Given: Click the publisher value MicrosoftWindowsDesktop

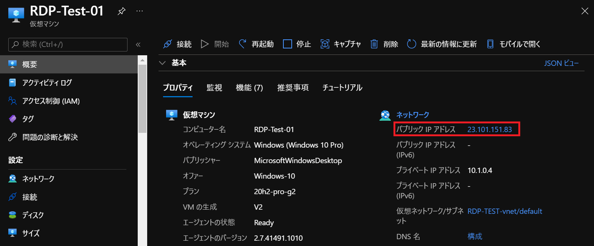Looking at the screenshot, I should [x=298, y=160].
